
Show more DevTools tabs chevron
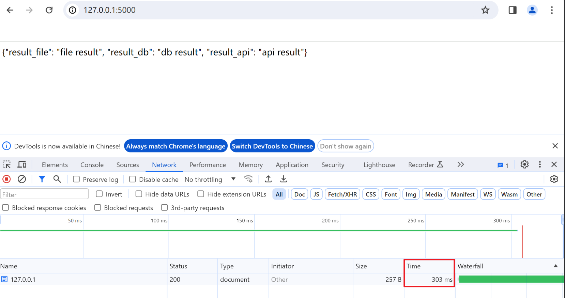point(461,164)
